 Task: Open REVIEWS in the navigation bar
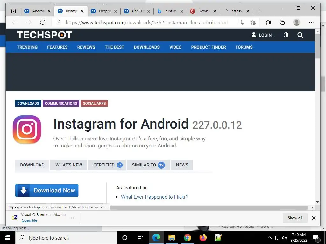(86, 47)
